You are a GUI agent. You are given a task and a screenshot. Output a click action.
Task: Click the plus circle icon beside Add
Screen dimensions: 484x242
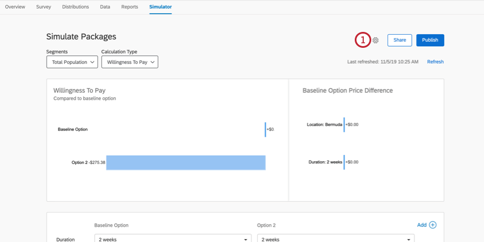click(x=433, y=225)
